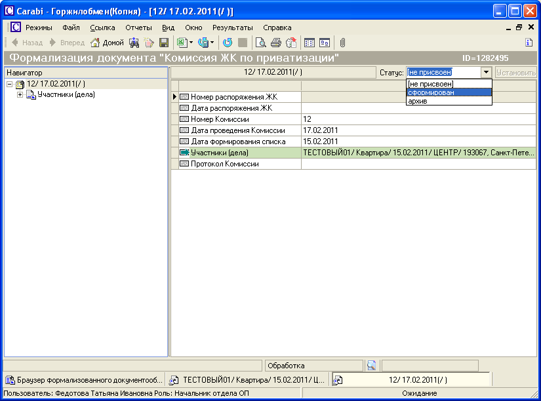This screenshot has width=541, height=401.
Task: Choose 'архив' status option
Action: (449, 101)
